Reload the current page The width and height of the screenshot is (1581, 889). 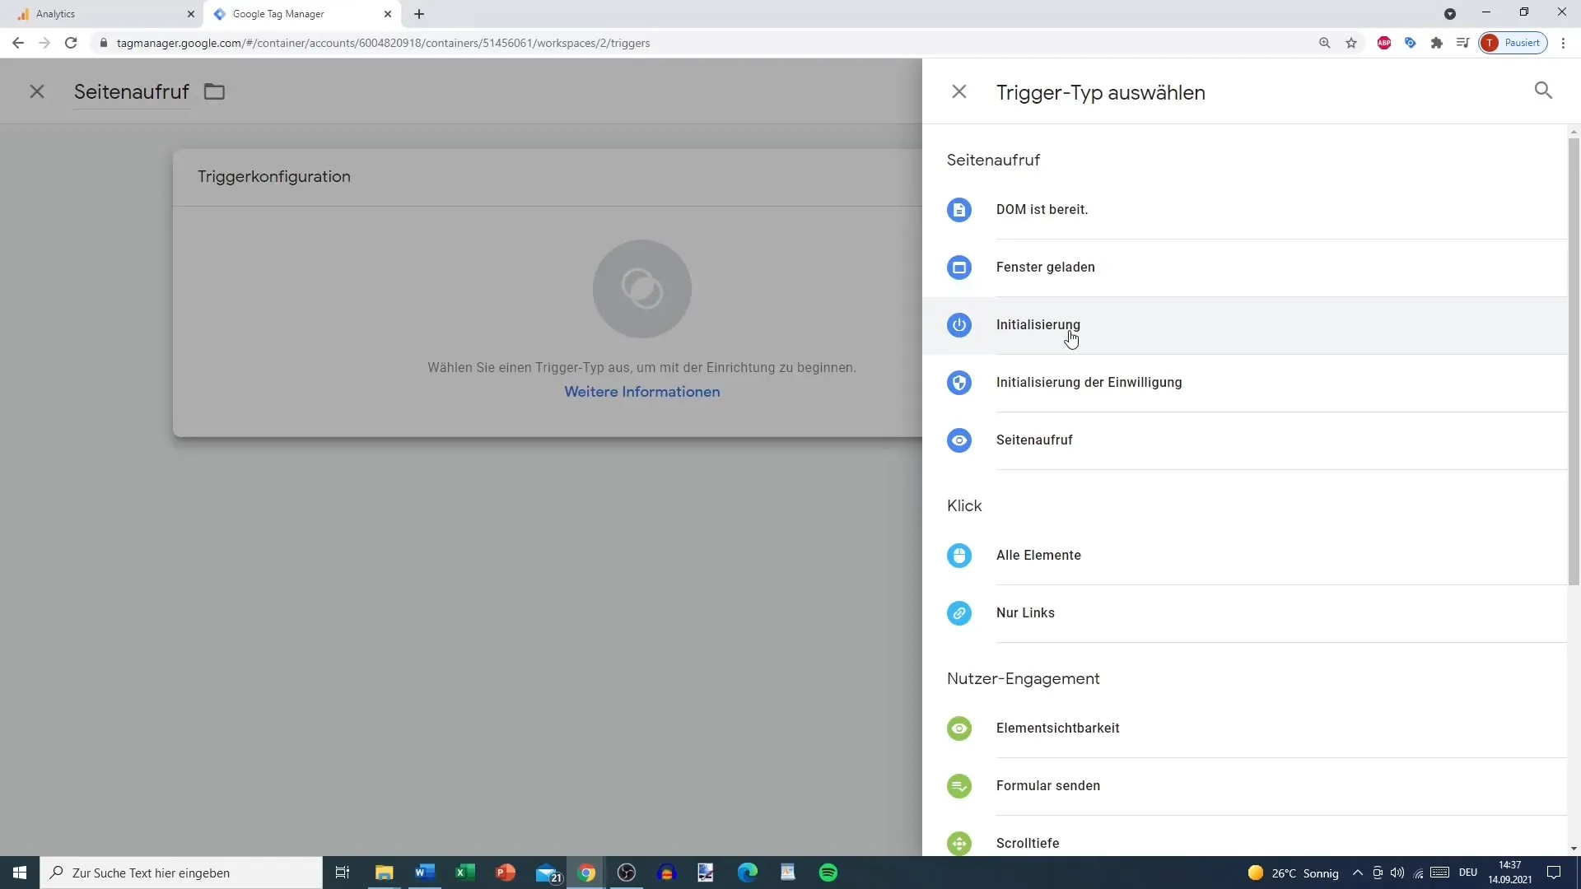coord(71,43)
